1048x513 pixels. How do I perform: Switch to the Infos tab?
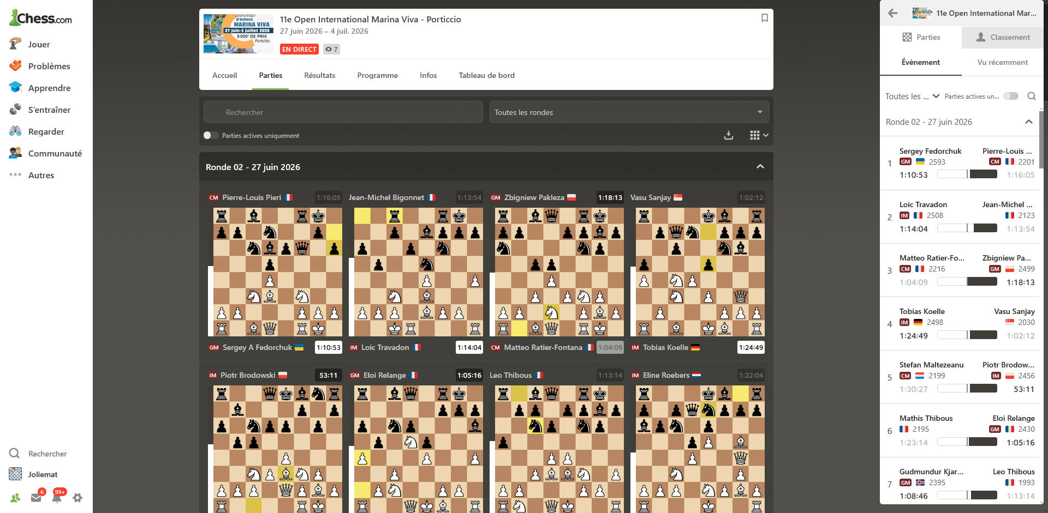(x=428, y=75)
